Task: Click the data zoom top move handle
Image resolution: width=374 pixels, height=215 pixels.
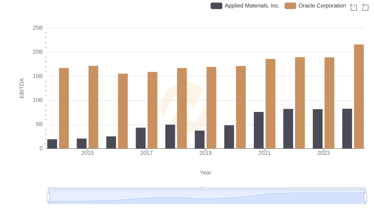Action: tap(207, 188)
